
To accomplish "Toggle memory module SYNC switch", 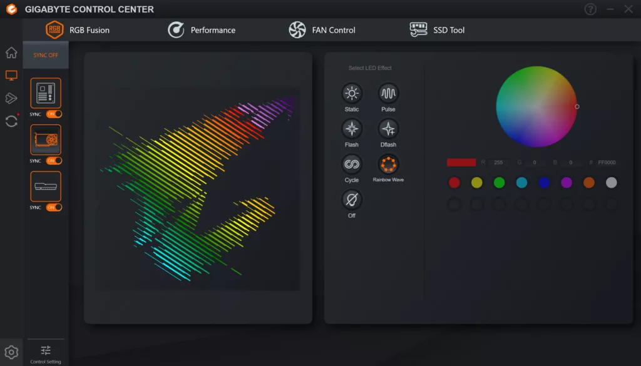I will coord(54,207).
